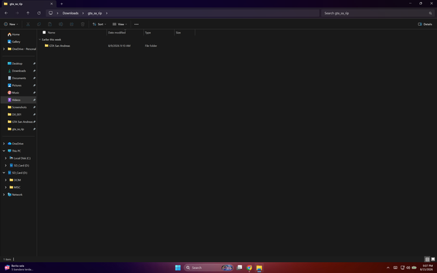Expand the OneDrive cloud node
The height and width of the screenshot is (273, 437).
pos(4,144)
